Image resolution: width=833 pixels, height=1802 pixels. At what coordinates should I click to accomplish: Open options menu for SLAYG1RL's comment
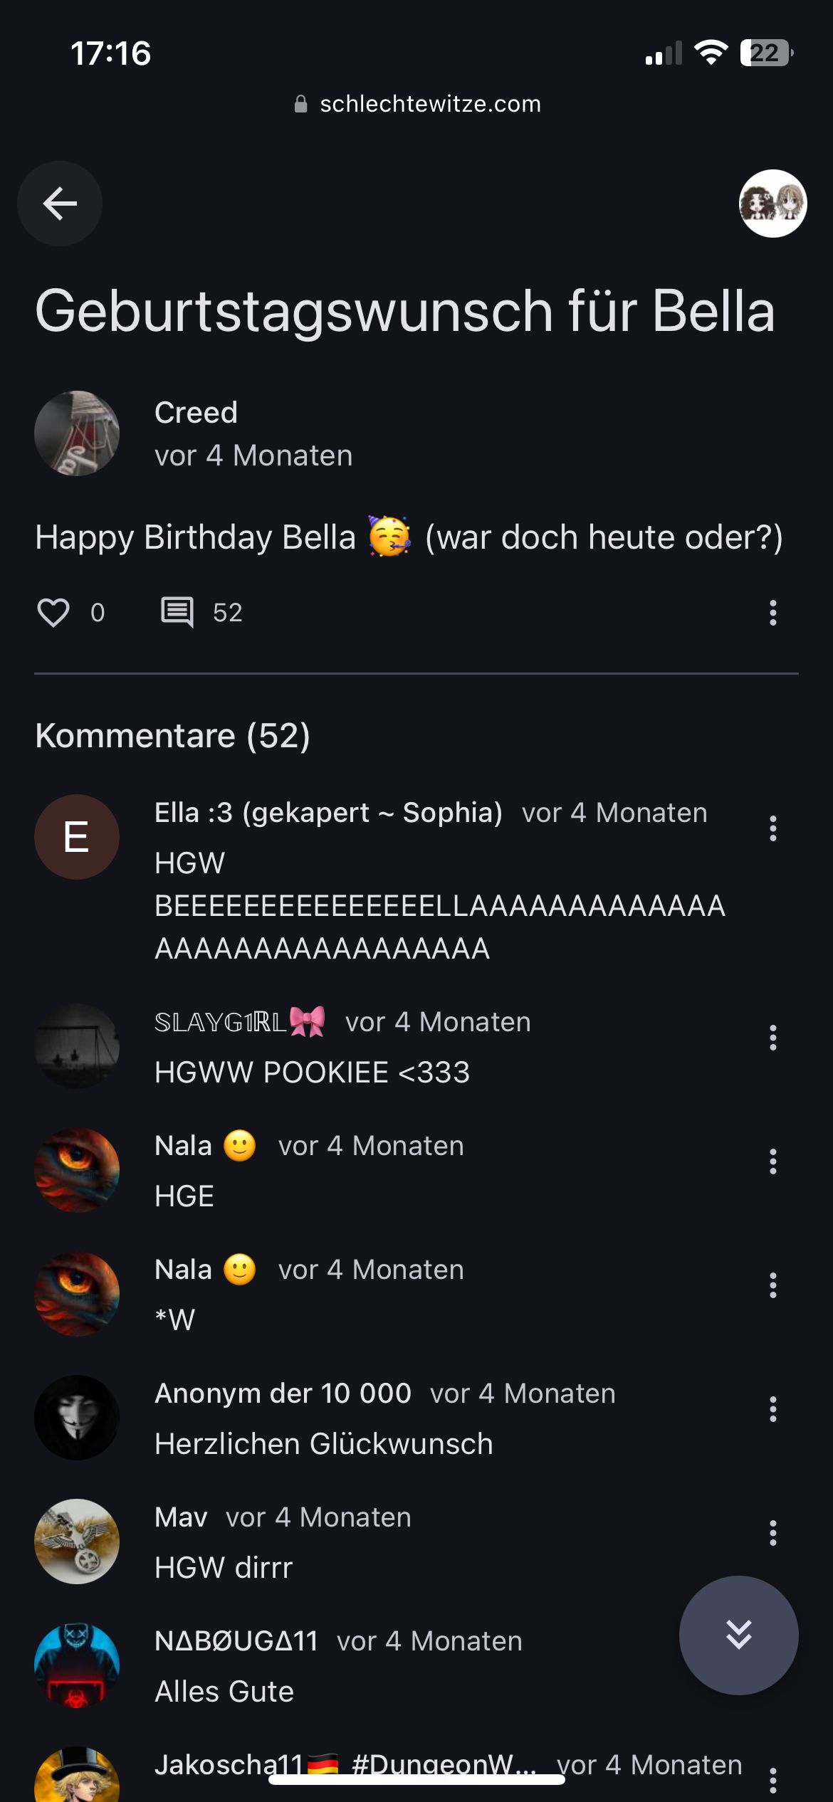772,1038
